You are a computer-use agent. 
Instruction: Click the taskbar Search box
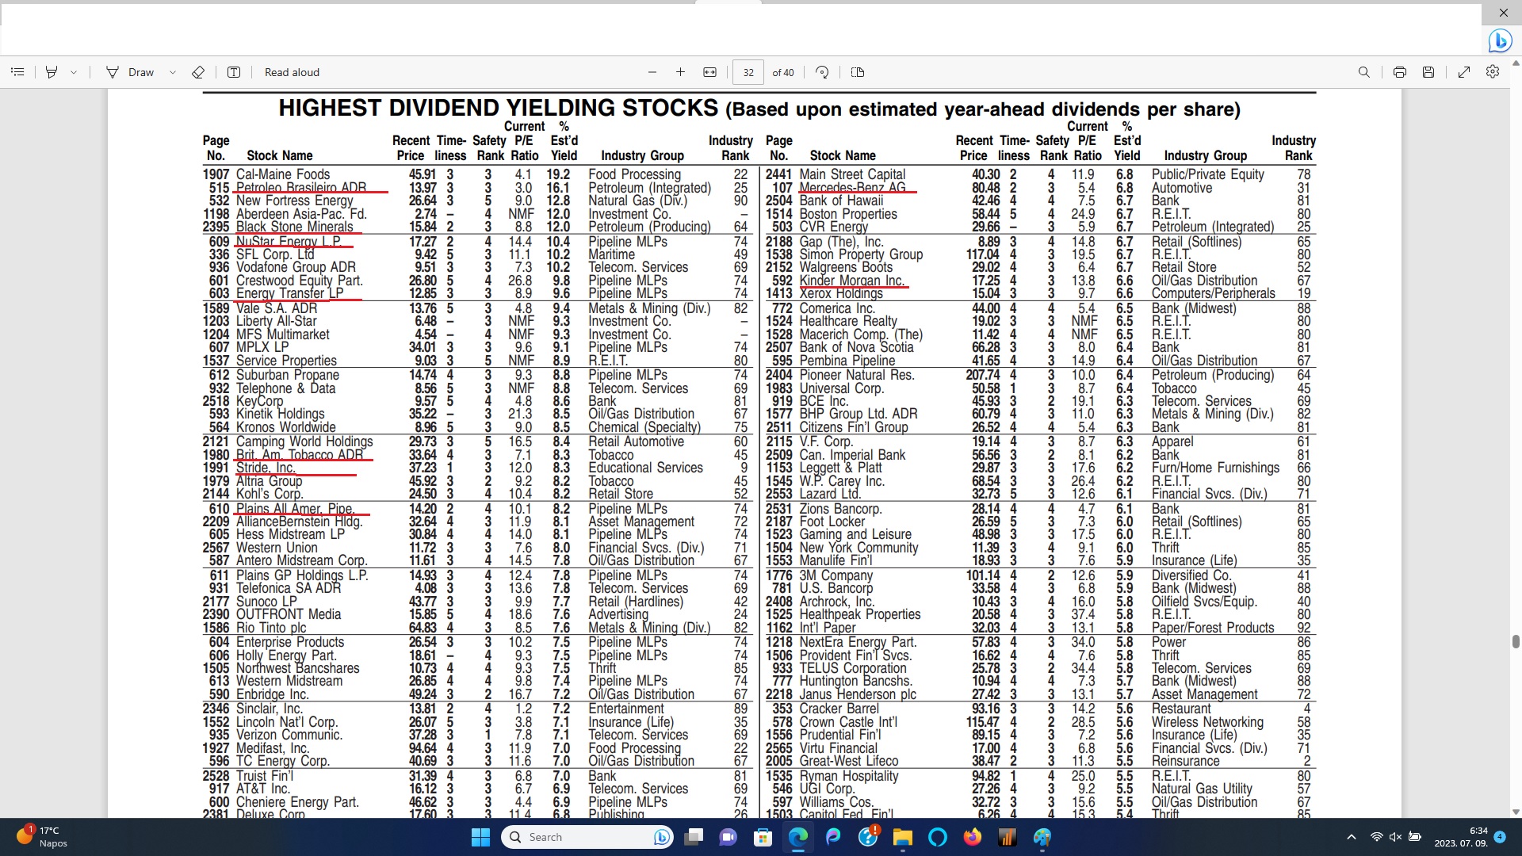(x=588, y=837)
